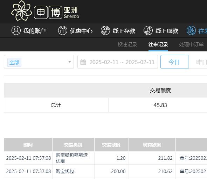Select the 线上取款 withdrawal icon
207x179 pixels.
pos(148,30)
